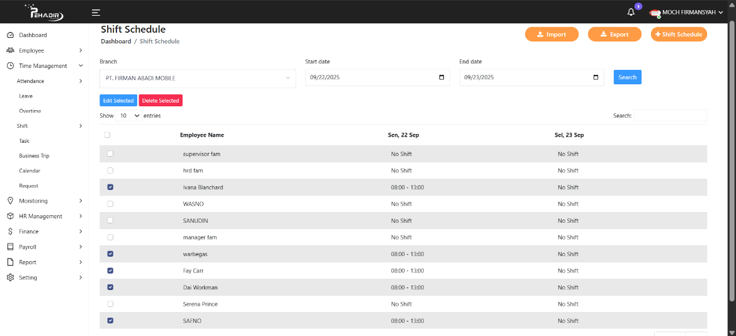Sort by the Employee Name column header
Screen dimensions: 736x336
coord(202,135)
